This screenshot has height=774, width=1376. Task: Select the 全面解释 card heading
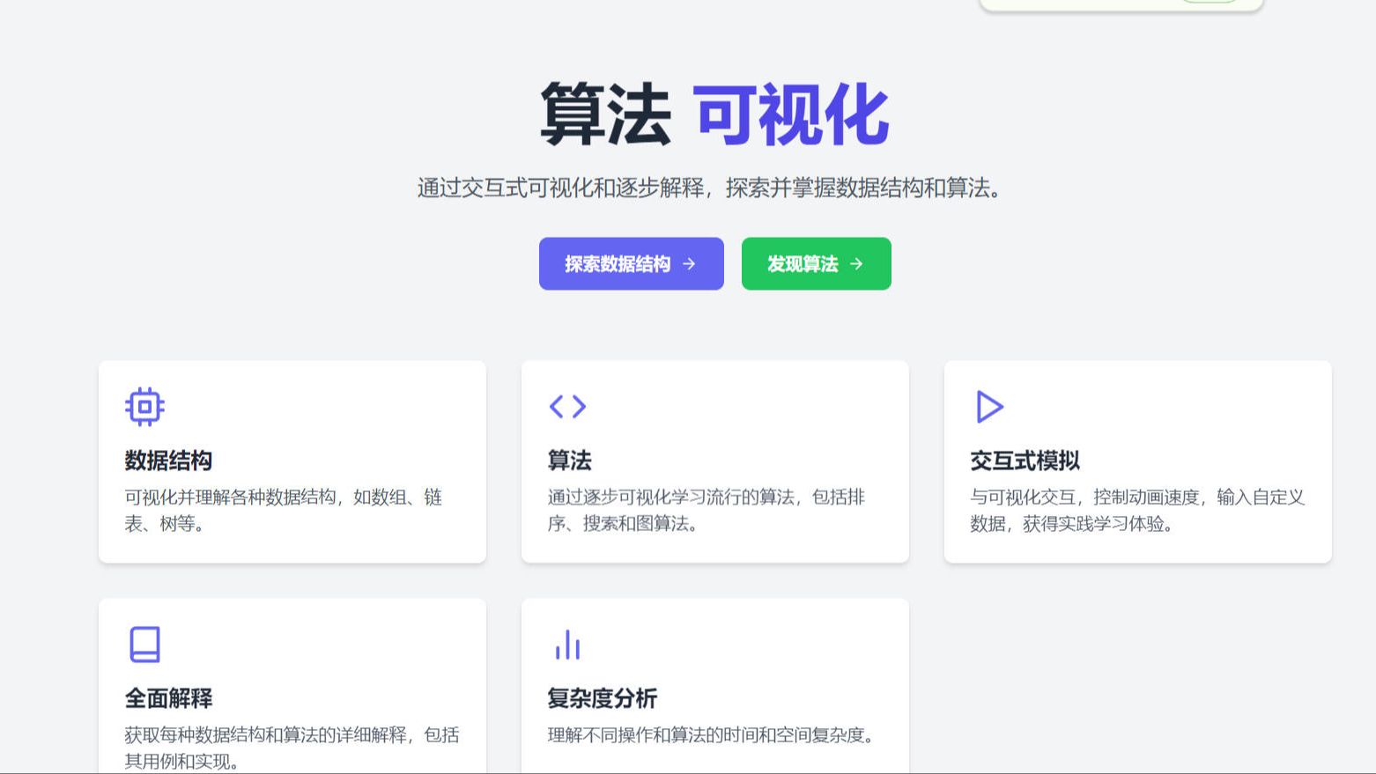tap(168, 698)
